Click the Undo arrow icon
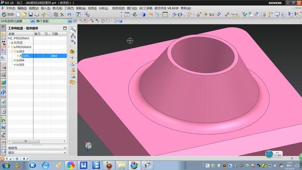This screenshot has height=170, width=302. pyautogui.click(x=69, y=15)
